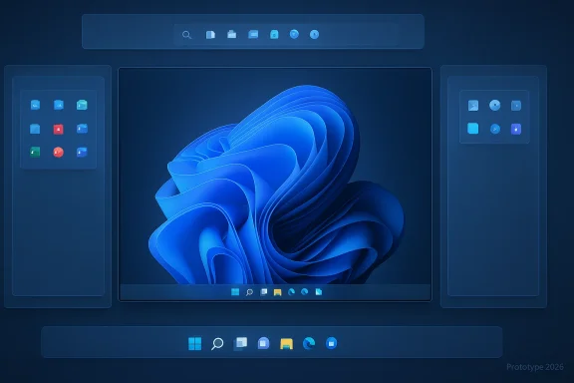Open the green app icon in left panel
The width and height of the screenshot is (574, 383).
(35, 152)
